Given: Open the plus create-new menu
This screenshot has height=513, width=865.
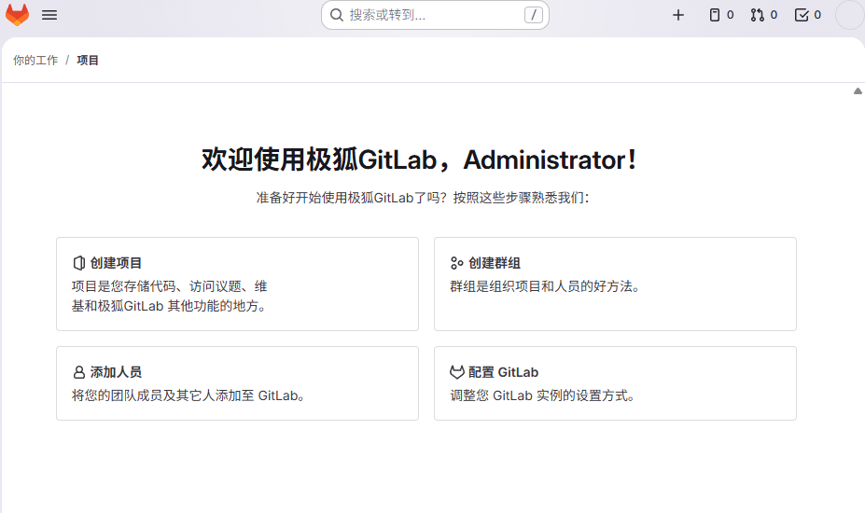Looking at the screenshot, I should click(678, 15).
